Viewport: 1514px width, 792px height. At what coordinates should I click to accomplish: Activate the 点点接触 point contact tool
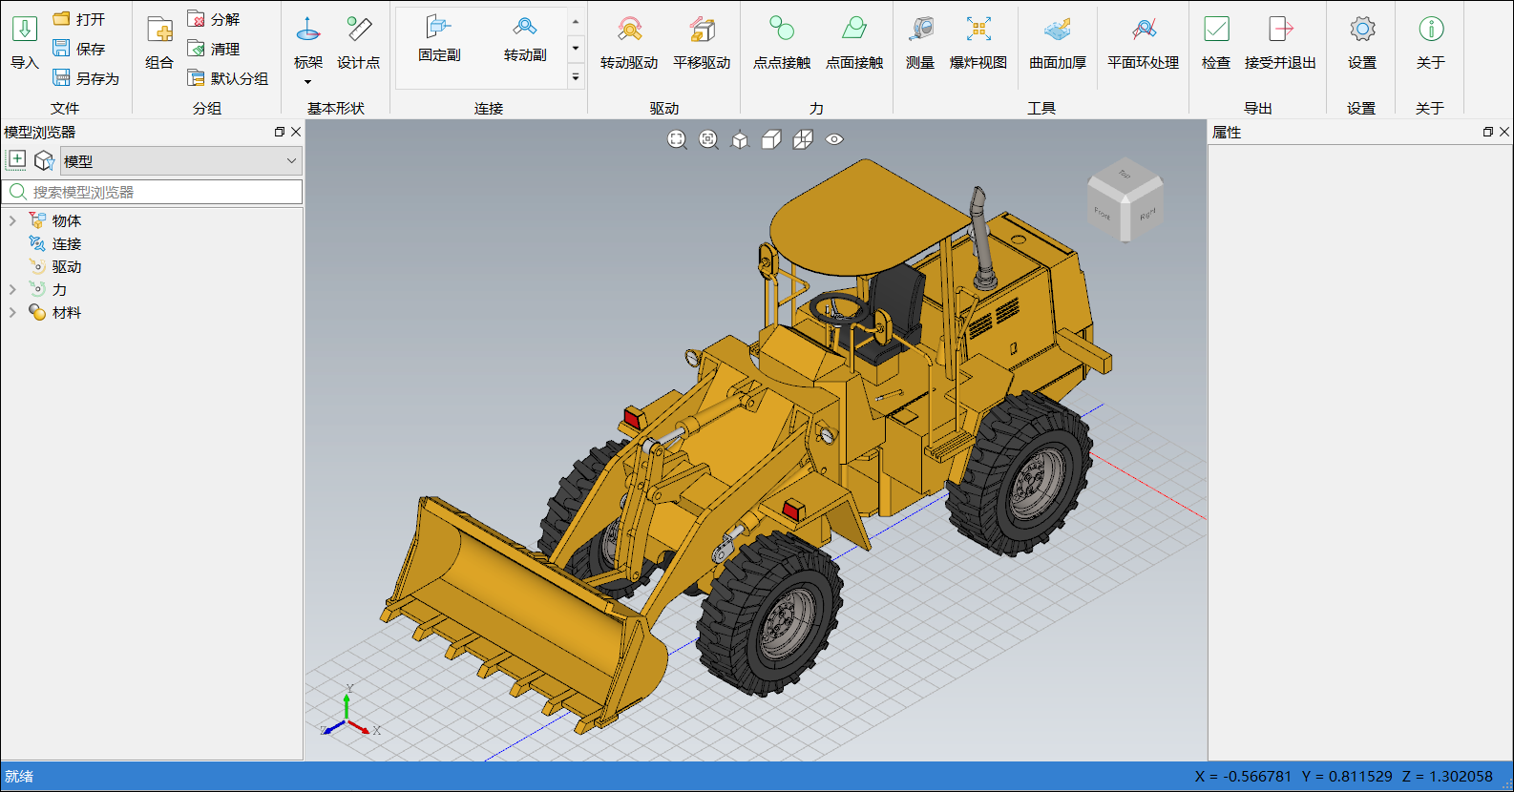tap(782, 42)
